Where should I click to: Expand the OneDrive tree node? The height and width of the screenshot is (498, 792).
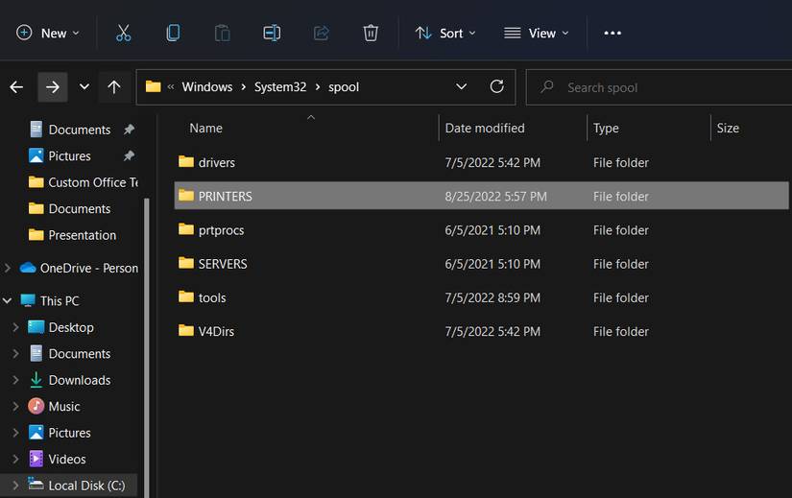coord(8,268)
